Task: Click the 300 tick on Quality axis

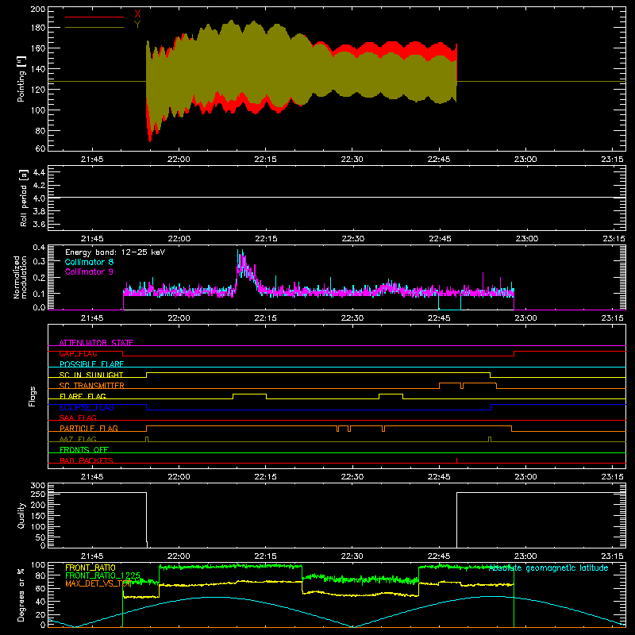Action: point(37,486)
